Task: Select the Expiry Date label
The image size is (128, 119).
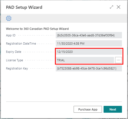Action: [x=13, y=52]
